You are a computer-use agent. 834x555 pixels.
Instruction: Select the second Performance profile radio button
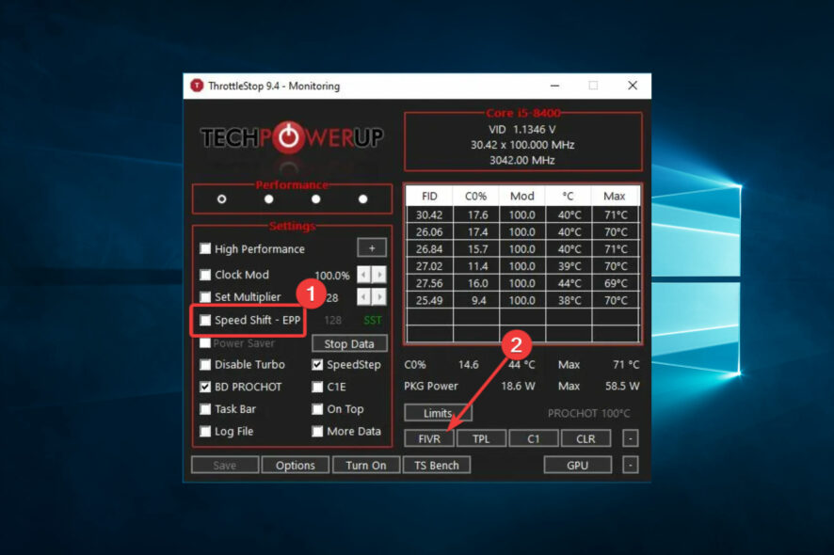(268, 198)
